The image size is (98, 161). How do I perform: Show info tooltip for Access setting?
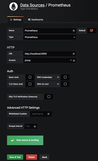74,61
